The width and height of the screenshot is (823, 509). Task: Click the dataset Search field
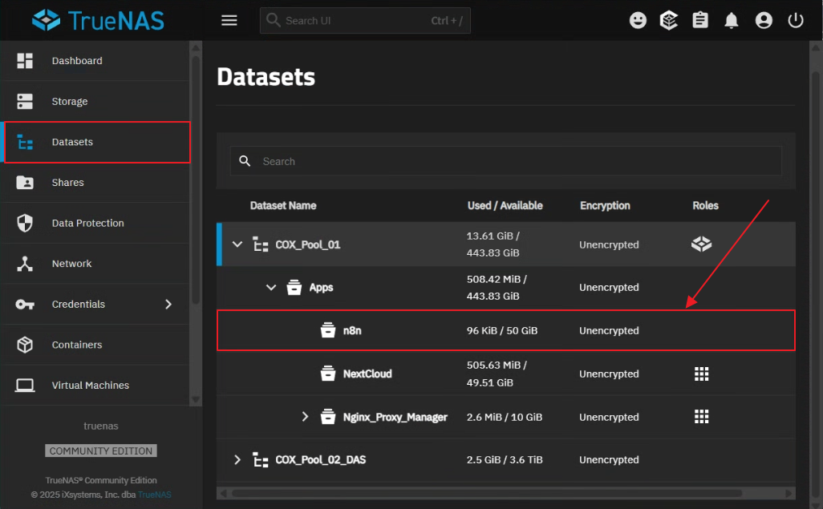click(x=506, y=161)
